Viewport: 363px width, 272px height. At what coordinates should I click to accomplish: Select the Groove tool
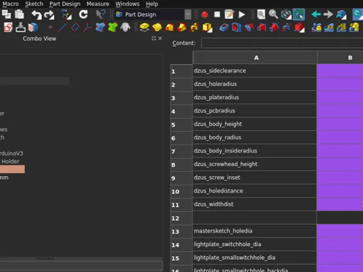pyautogui.click(x=249, y=27)
